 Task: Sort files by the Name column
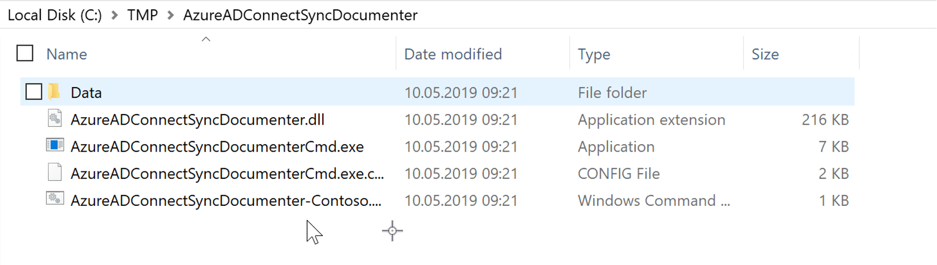coord(67,54)
